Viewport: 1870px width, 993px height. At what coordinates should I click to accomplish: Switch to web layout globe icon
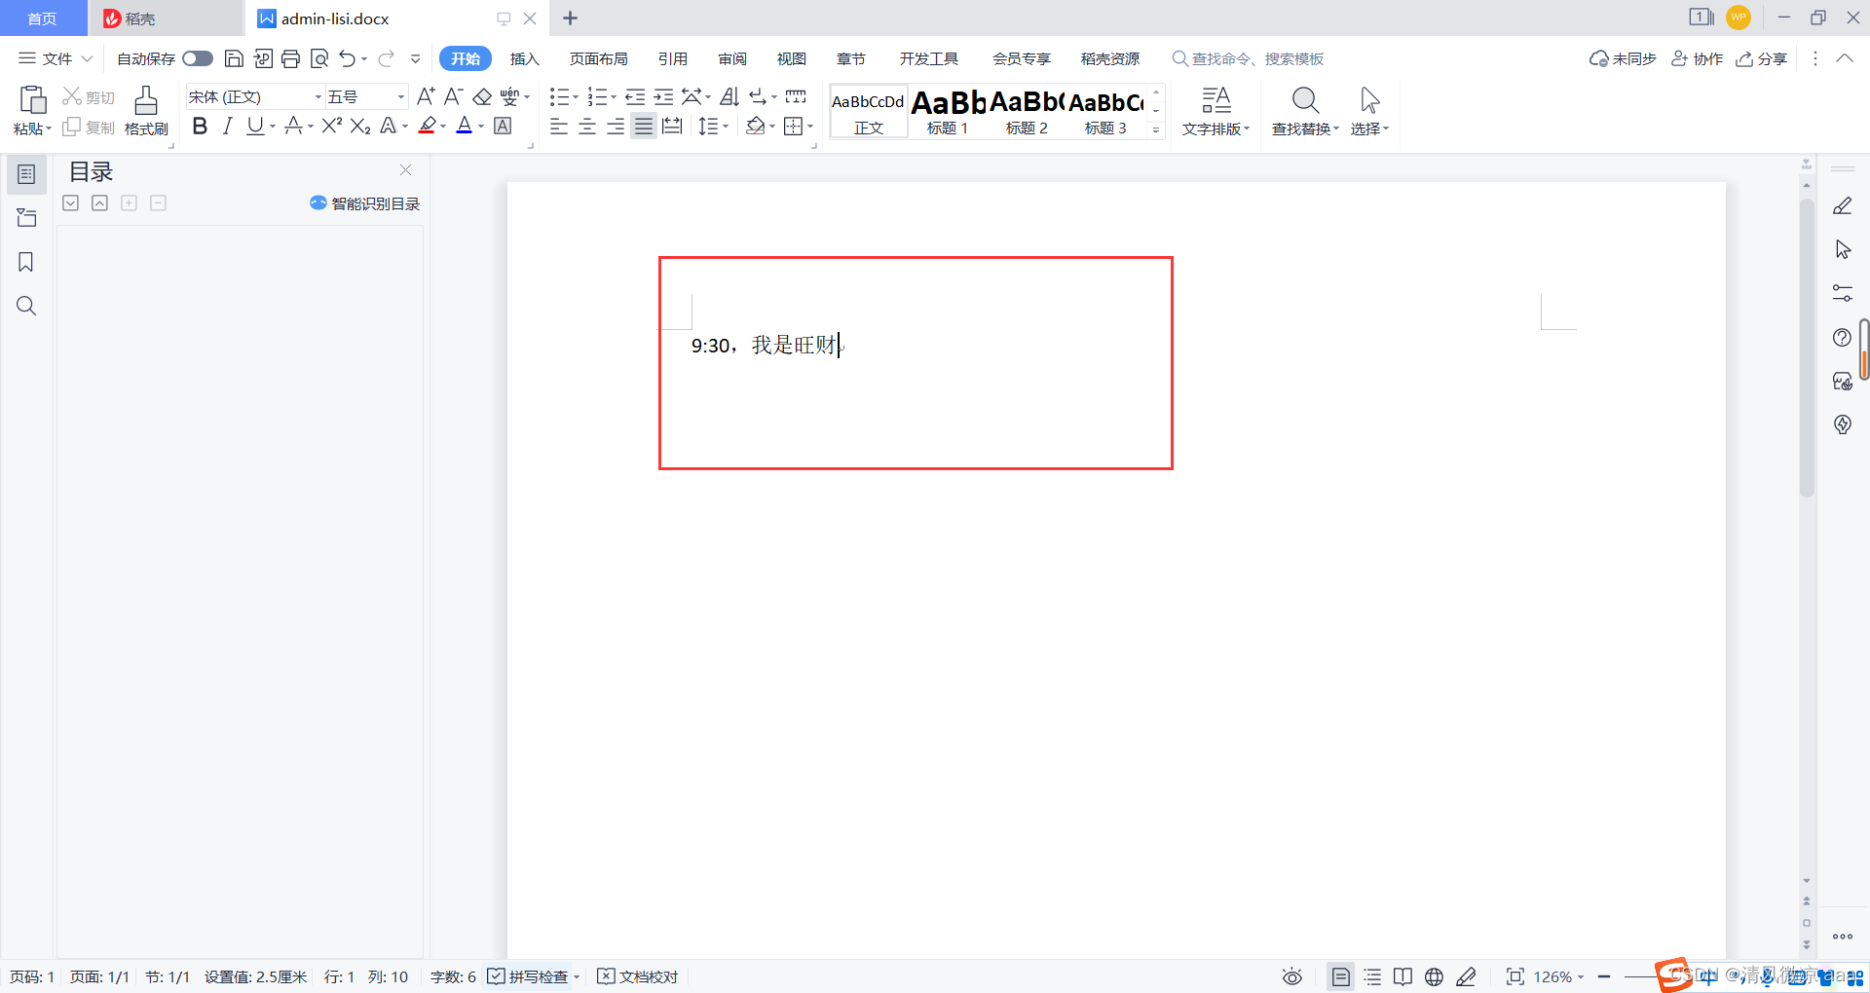pos(1434,976)
